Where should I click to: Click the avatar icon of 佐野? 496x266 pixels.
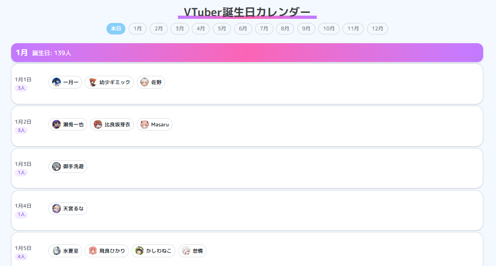click(145, 82)
